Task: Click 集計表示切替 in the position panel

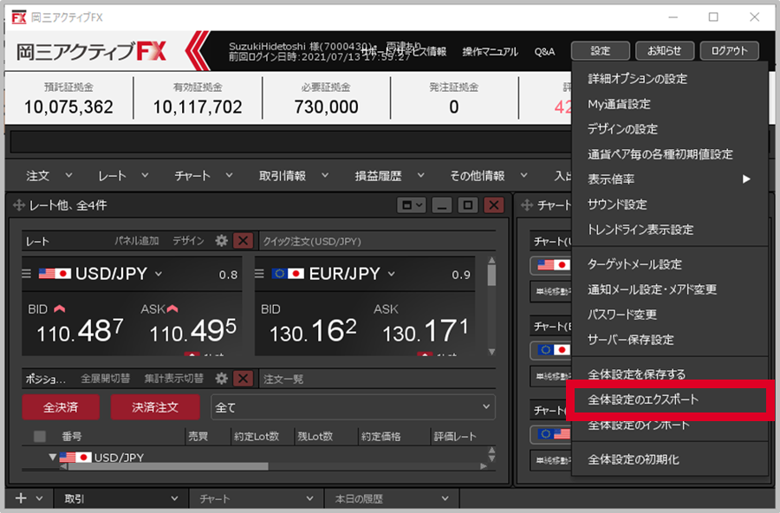Action: [x=173, y=379]
